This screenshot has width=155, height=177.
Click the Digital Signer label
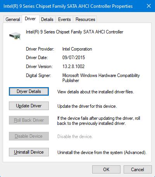click(x=38, y=75)
